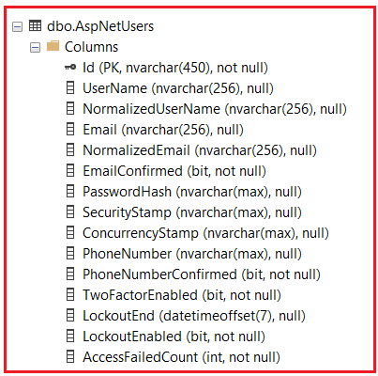Select the SecurityStamp column entry
The image size is (378, 376).
(x=192, y=212)
